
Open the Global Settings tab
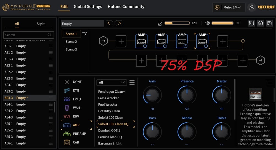[x=88, y=7]
